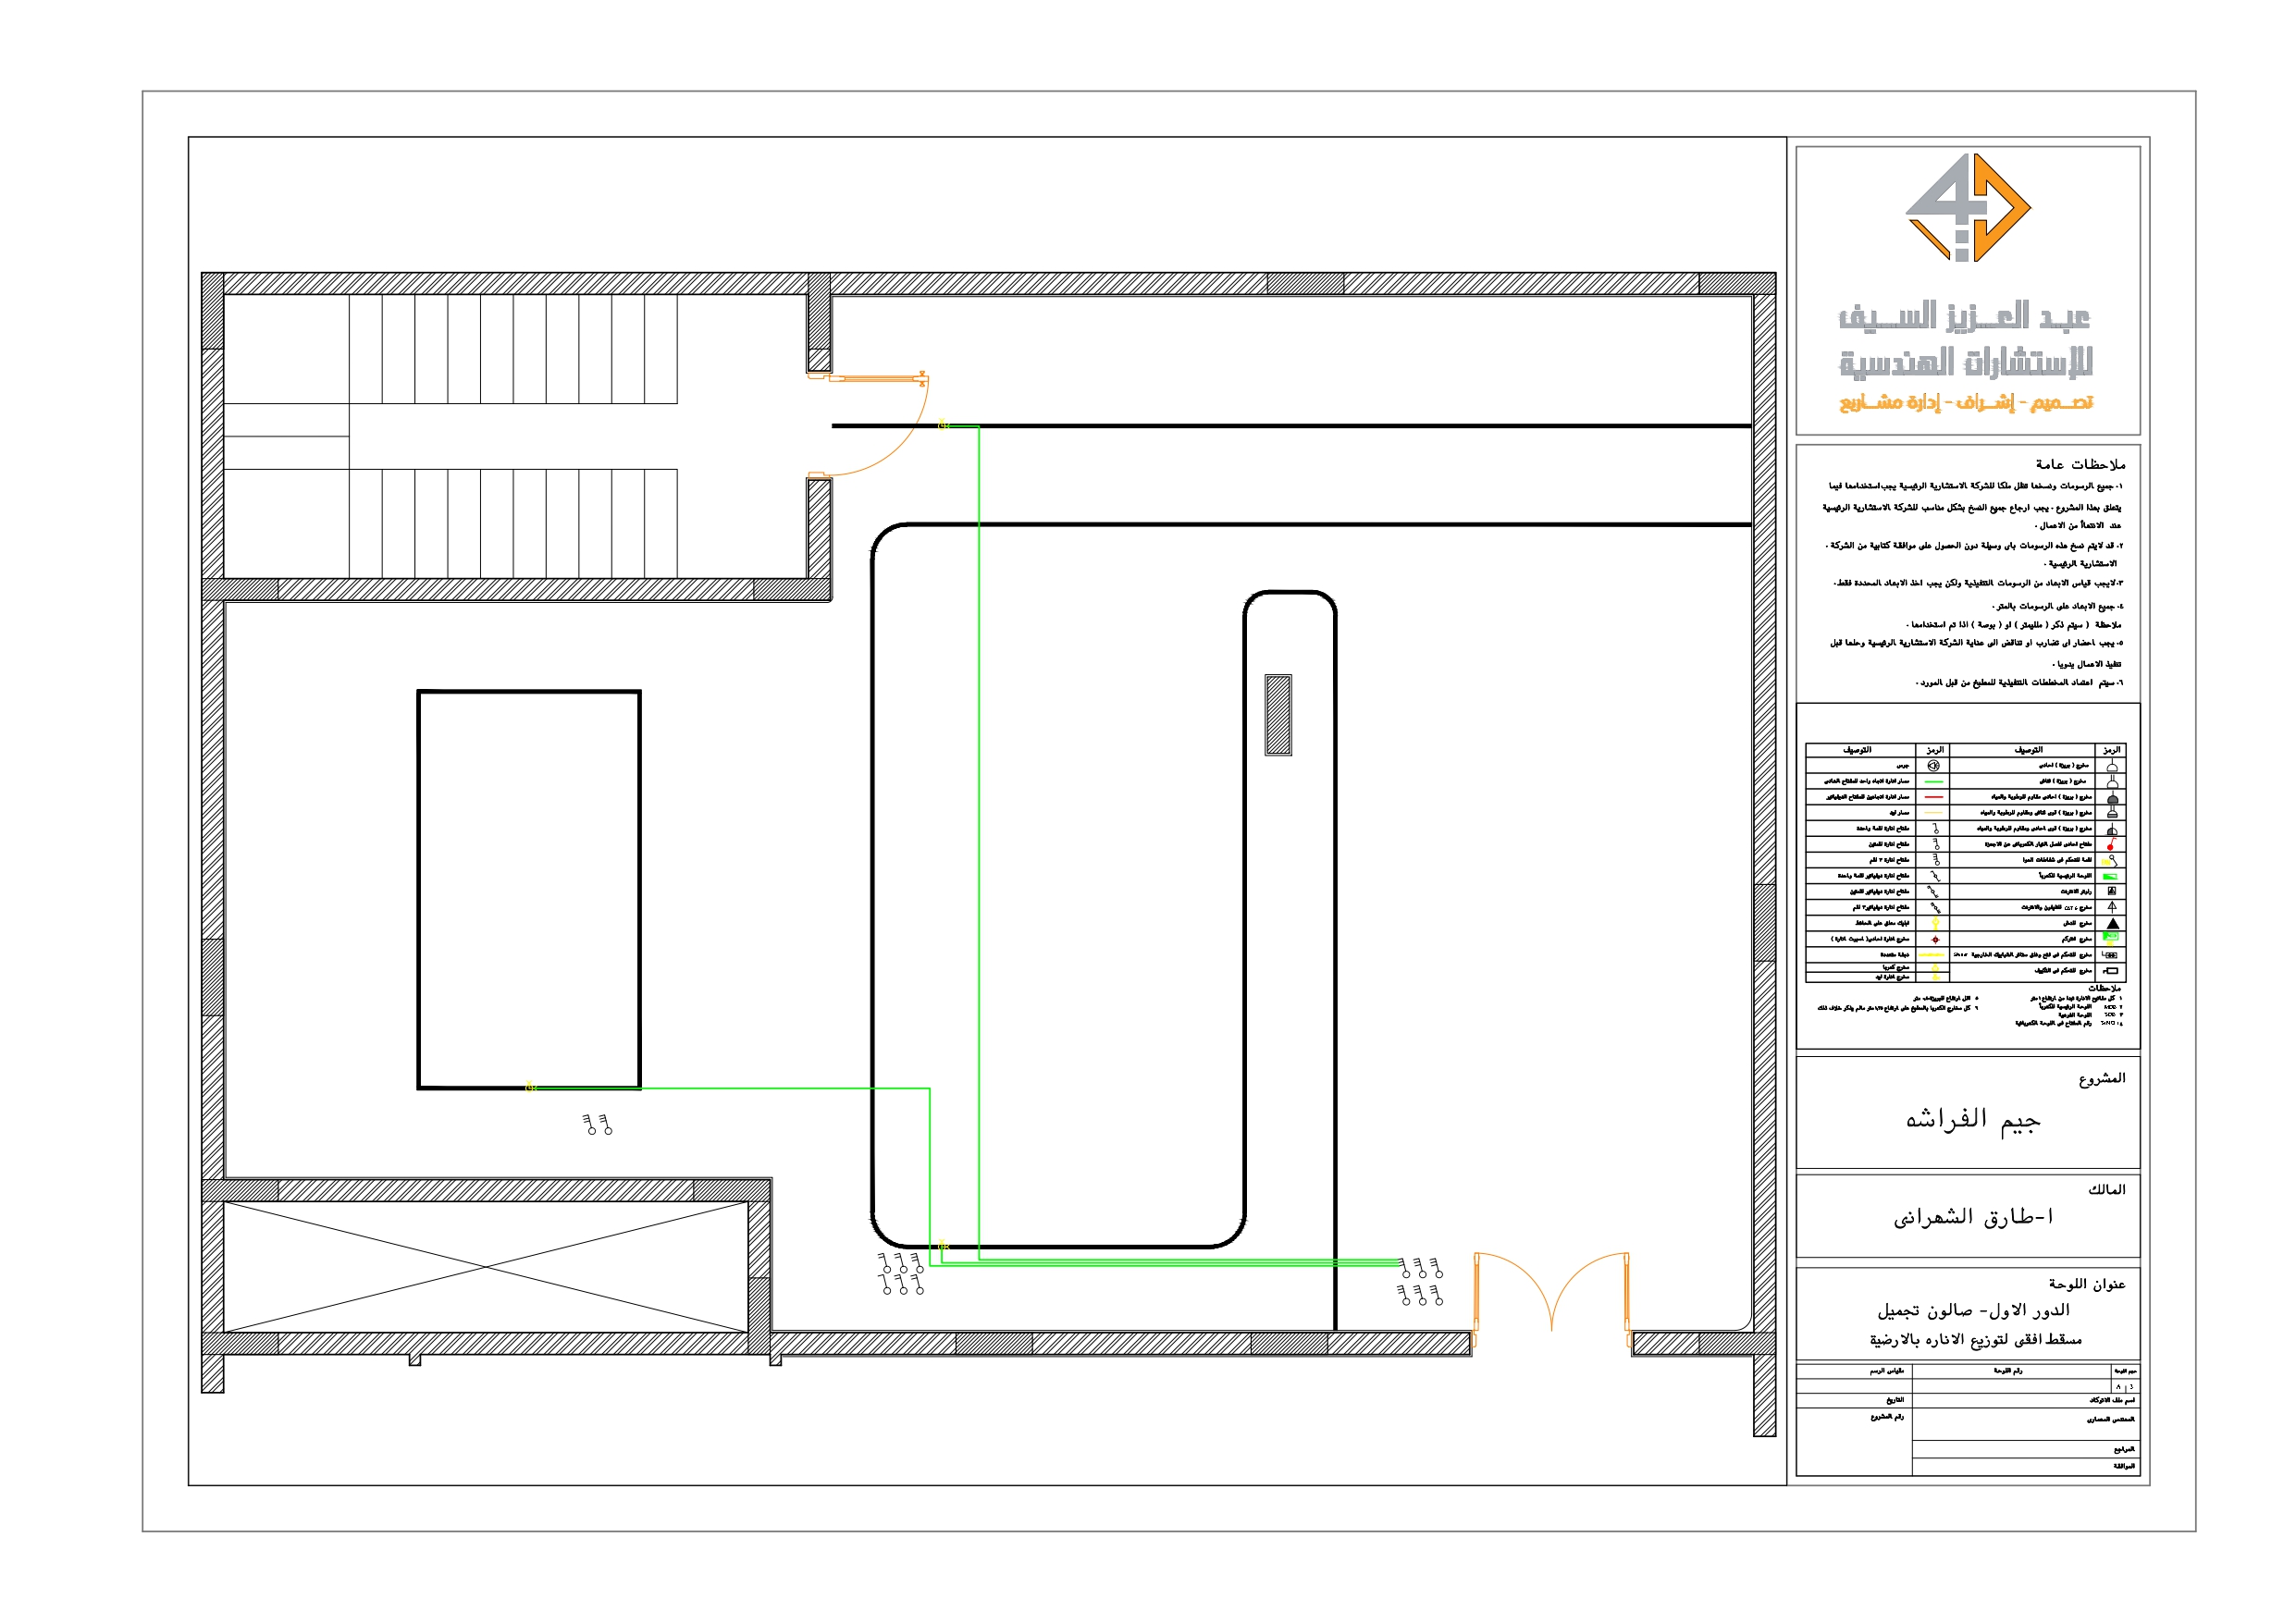Click the green main panel symbol in legend
Screen dimensions: 2296x1623
click(x=2111, y=877)
